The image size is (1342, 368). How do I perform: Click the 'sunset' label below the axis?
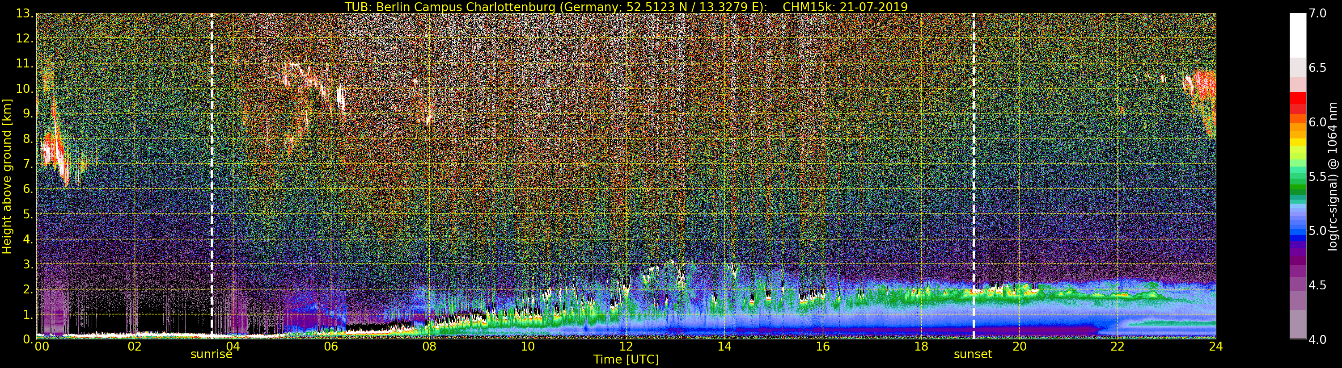point(973,355)
